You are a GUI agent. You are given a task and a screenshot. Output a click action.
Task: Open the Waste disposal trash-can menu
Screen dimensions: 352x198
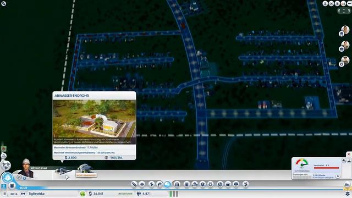pyautogui.click(x=186, y=184)
